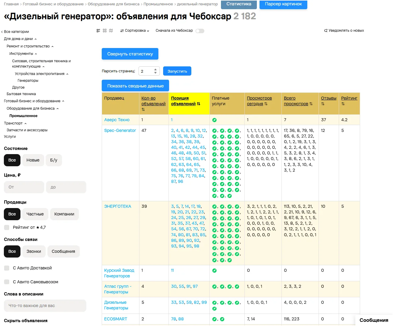This screenshot has width=393, height=326.
Task: Click sort arrows next to Позиция объявлений
Action: [x=199, y=104]
